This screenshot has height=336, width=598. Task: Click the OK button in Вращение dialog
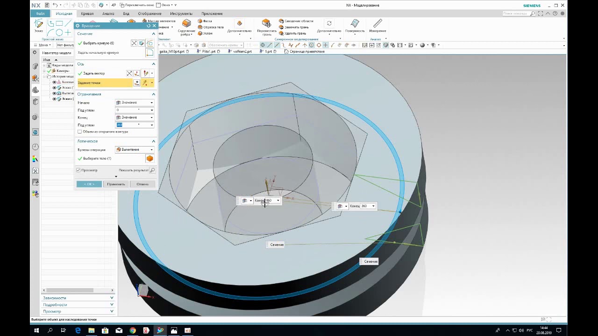(x=89, y=184)
